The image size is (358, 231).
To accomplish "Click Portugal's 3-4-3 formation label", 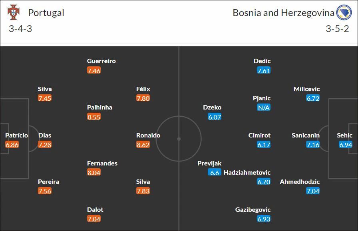I will coord(20,29).
